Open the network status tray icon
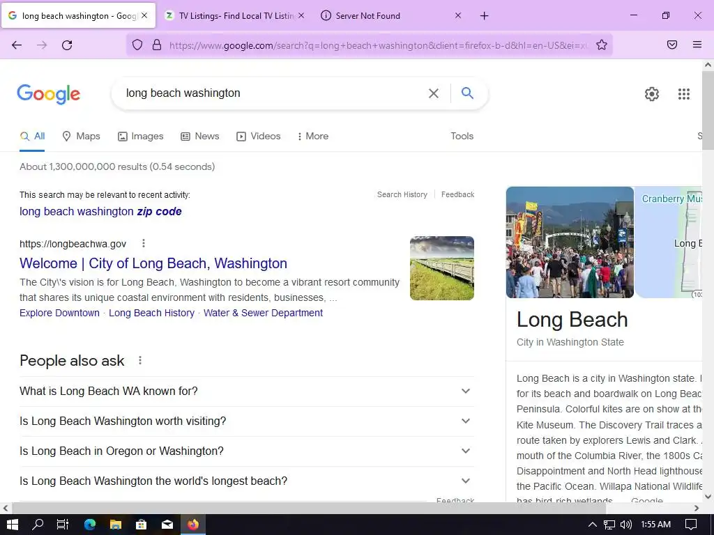 point(609,525)
